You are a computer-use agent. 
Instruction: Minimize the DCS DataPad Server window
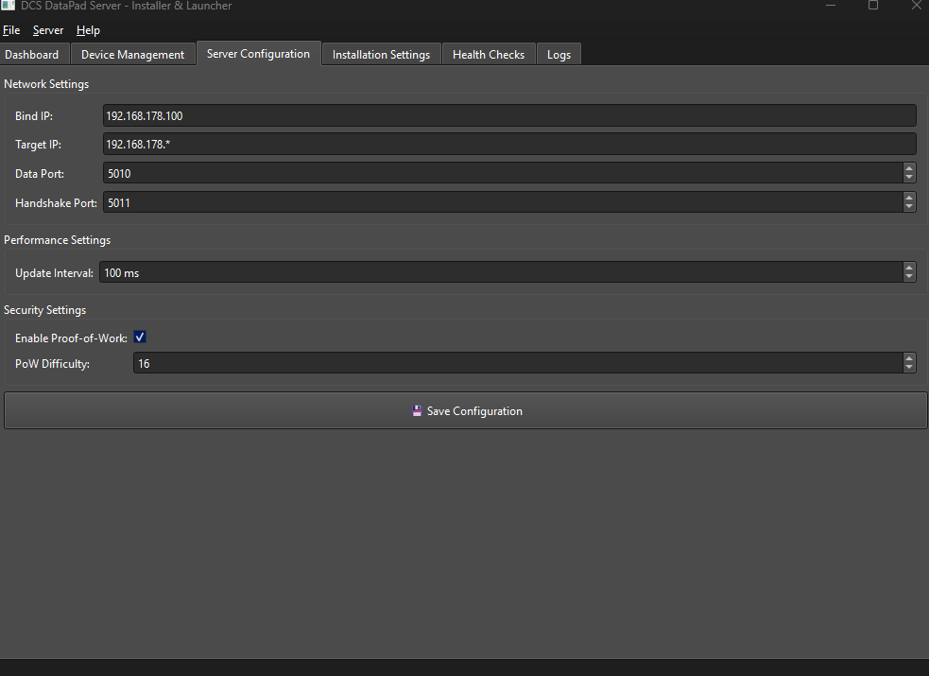tap(831, 6)
